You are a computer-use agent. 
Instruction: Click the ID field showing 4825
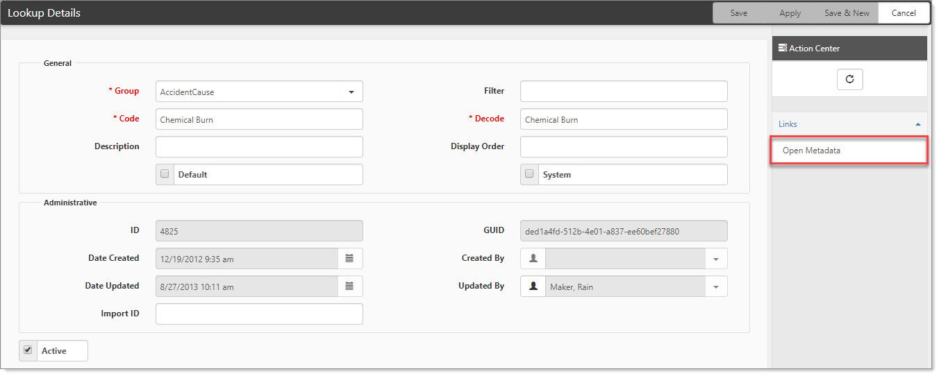pyautogui.click(x=259, y=231)
